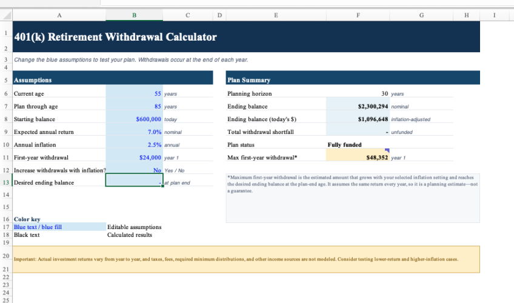Click 'Increase withdrawals with inflation?' label
This screenshot has width=514, height=303.
coord(60,170)
